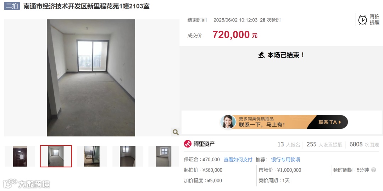Click the question mark beside 延时周期
Image resolution: width=383 pixels, height=191 pixels.
tap(373, 170)
